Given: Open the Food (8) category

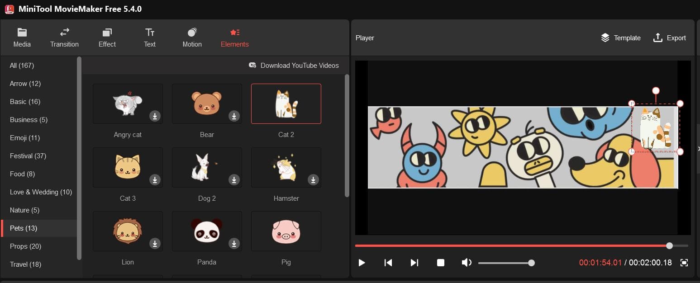Looking at the screenshot, I should [x=39, y=174].
